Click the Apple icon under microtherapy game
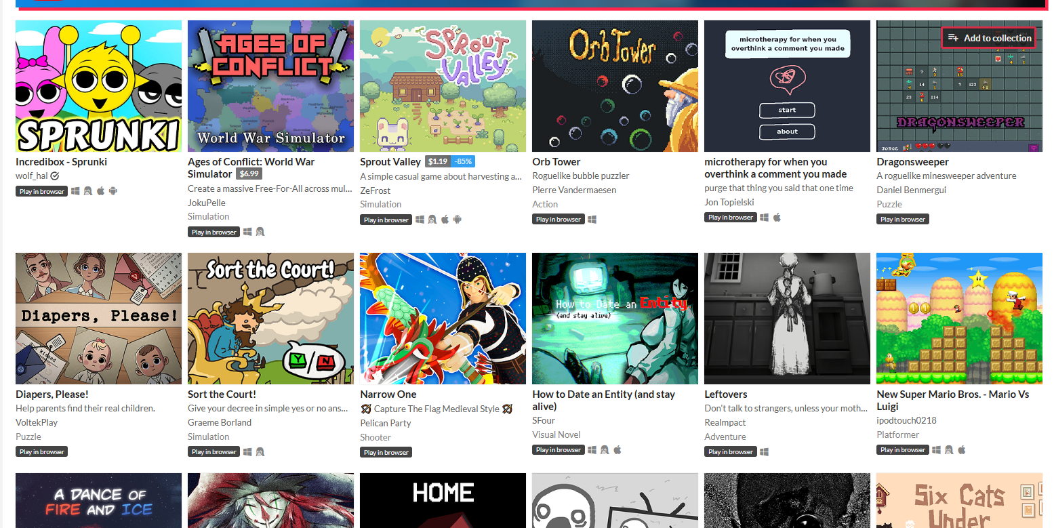Viewport: 1054px width, 528px height. 777,217
